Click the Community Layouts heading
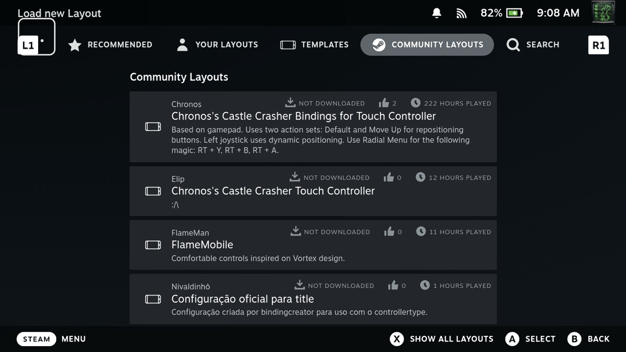The height and width of the screenshot is (352, 626). click(179, 77)
